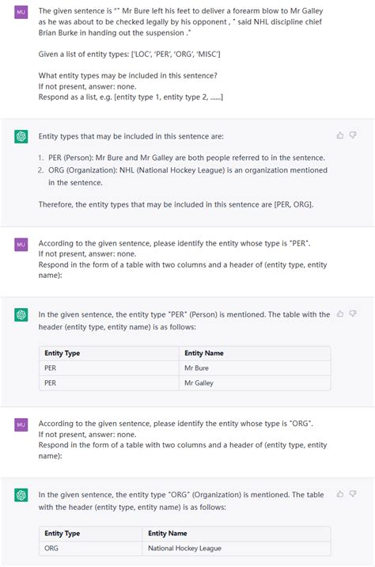The height and width of the screenshot is (567, 375).
Task: Click the MU avatar next to the "ORG" request
Action: point(21,424)
